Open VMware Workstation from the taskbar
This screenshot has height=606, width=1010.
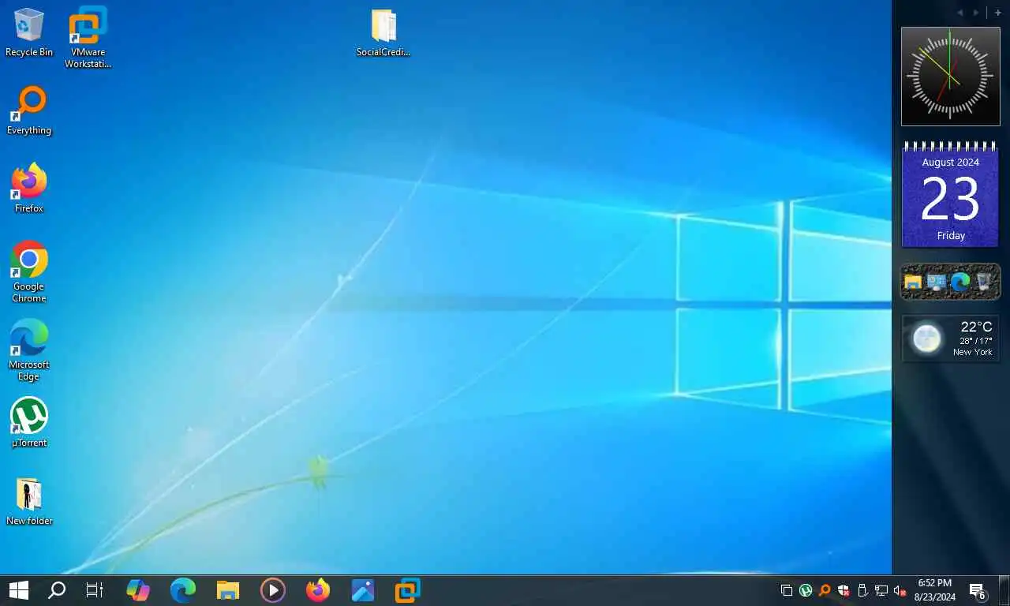[408, 590]
